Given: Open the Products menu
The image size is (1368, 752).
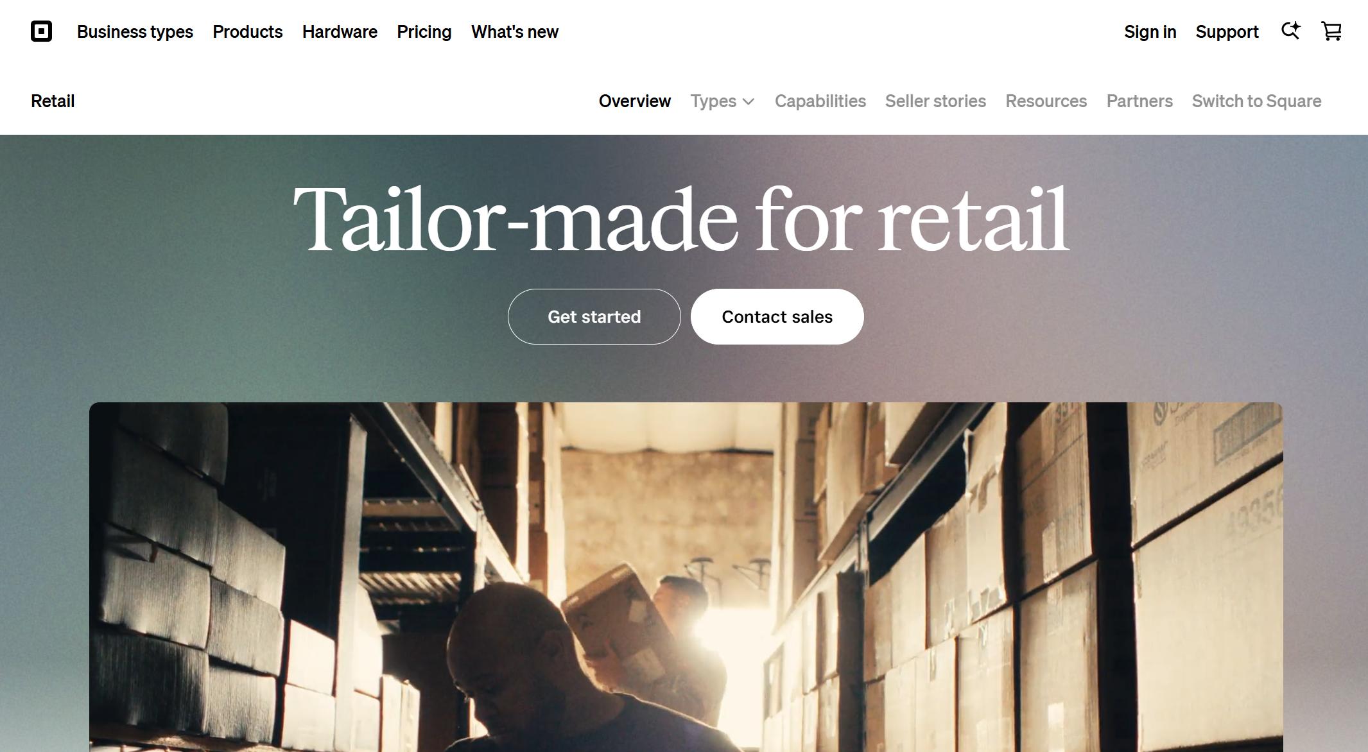Looking at the screenshot, I should point(248,31).
